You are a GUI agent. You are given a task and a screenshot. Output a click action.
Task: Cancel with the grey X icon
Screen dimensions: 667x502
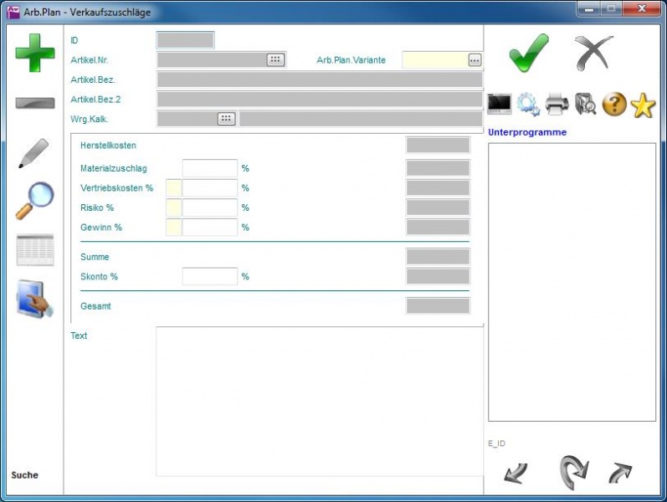point(594,54)
